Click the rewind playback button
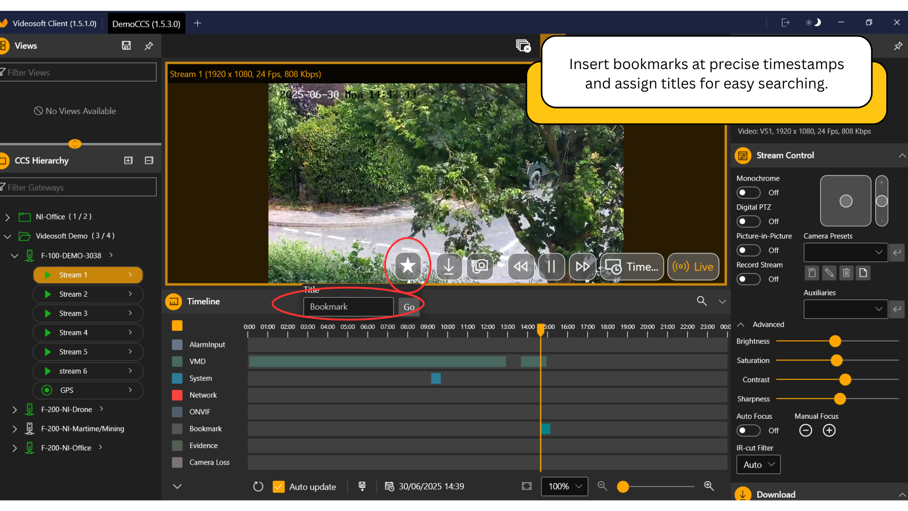The image size is (908, 511). [x=521, y=266]
